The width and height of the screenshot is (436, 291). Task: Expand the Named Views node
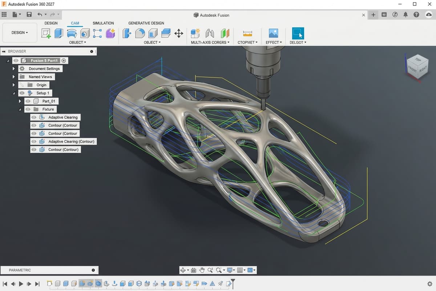click(x=14, y=77)
